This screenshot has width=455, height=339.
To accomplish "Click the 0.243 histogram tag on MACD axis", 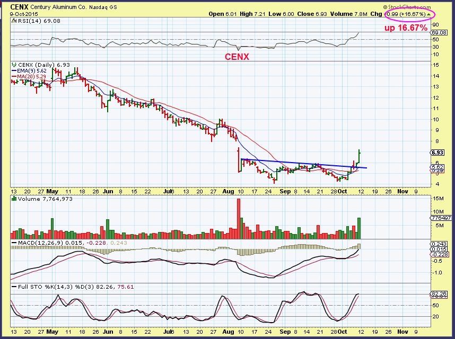I will point(440,244).
